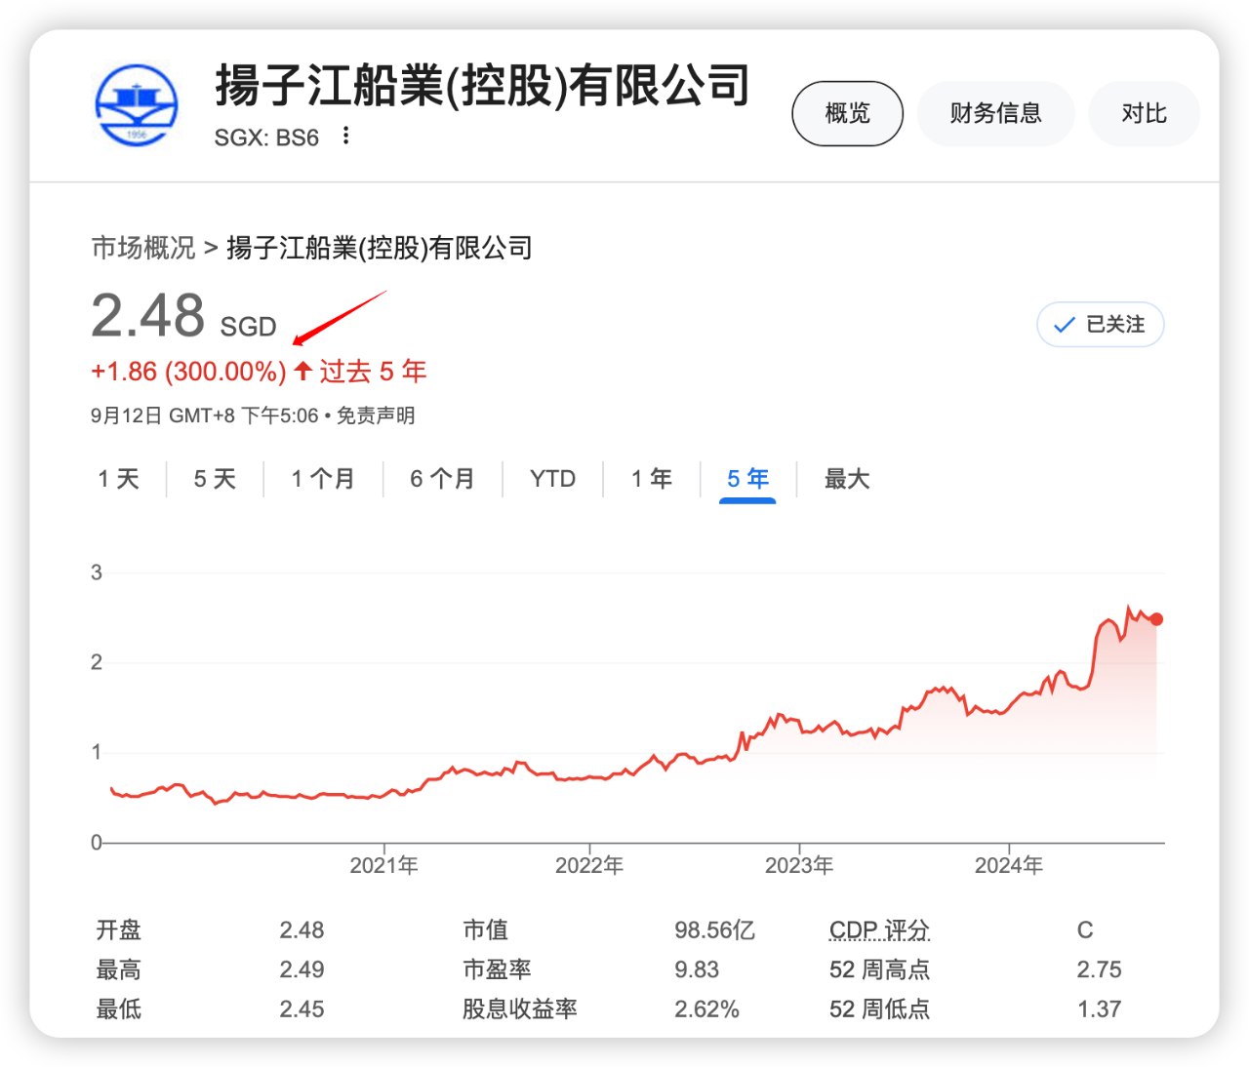
Task: Click the +1.86 (300.00%) change text
Action: click(188, 372)
